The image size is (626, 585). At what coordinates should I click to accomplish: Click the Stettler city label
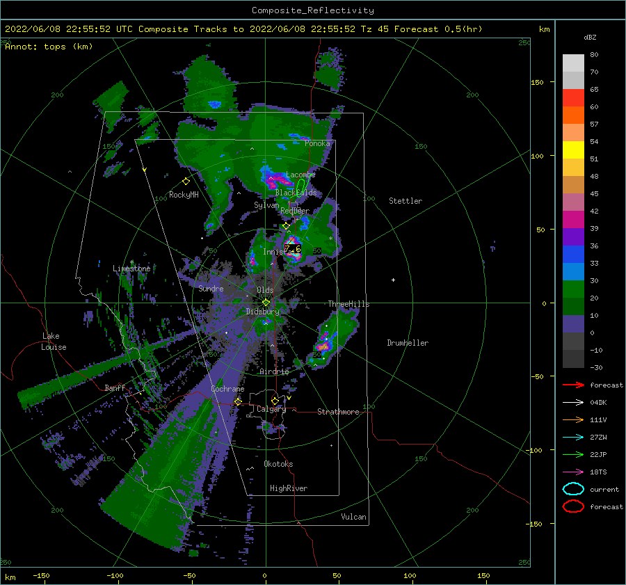(406, 201)
